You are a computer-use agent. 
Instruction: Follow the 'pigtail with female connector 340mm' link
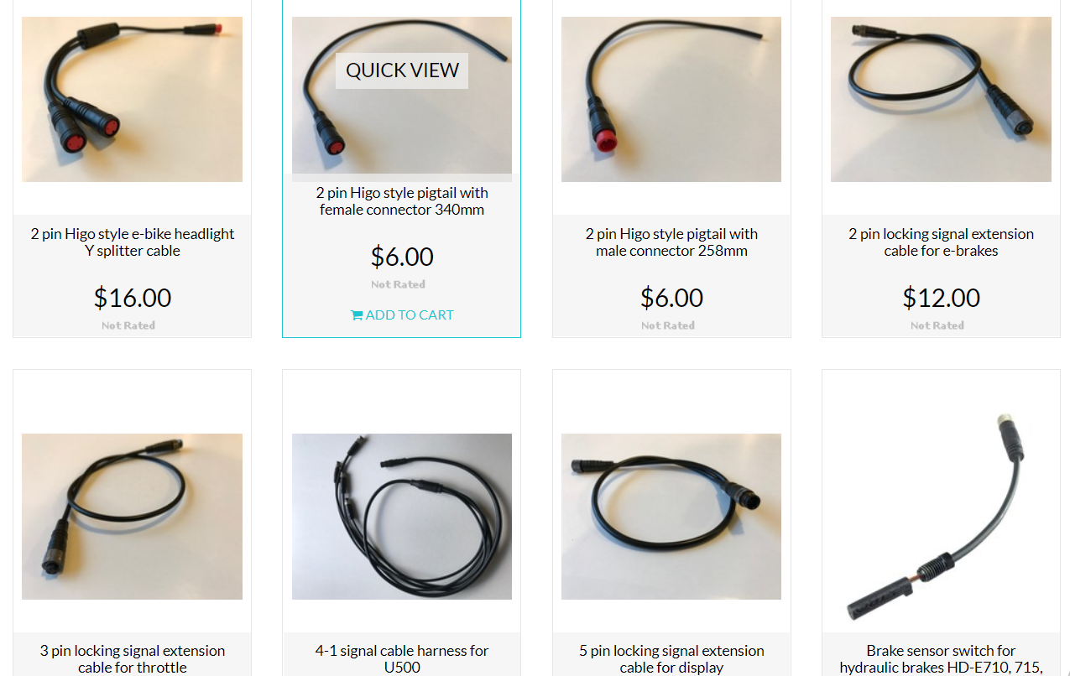(x=402, y=201)
